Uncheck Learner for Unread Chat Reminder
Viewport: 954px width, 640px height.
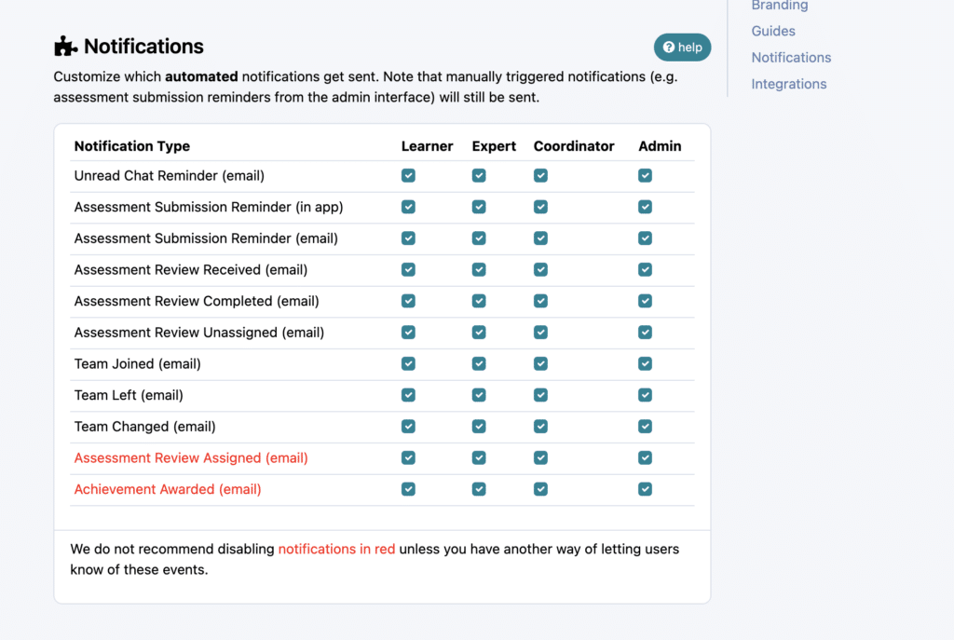tap(408, 175)
